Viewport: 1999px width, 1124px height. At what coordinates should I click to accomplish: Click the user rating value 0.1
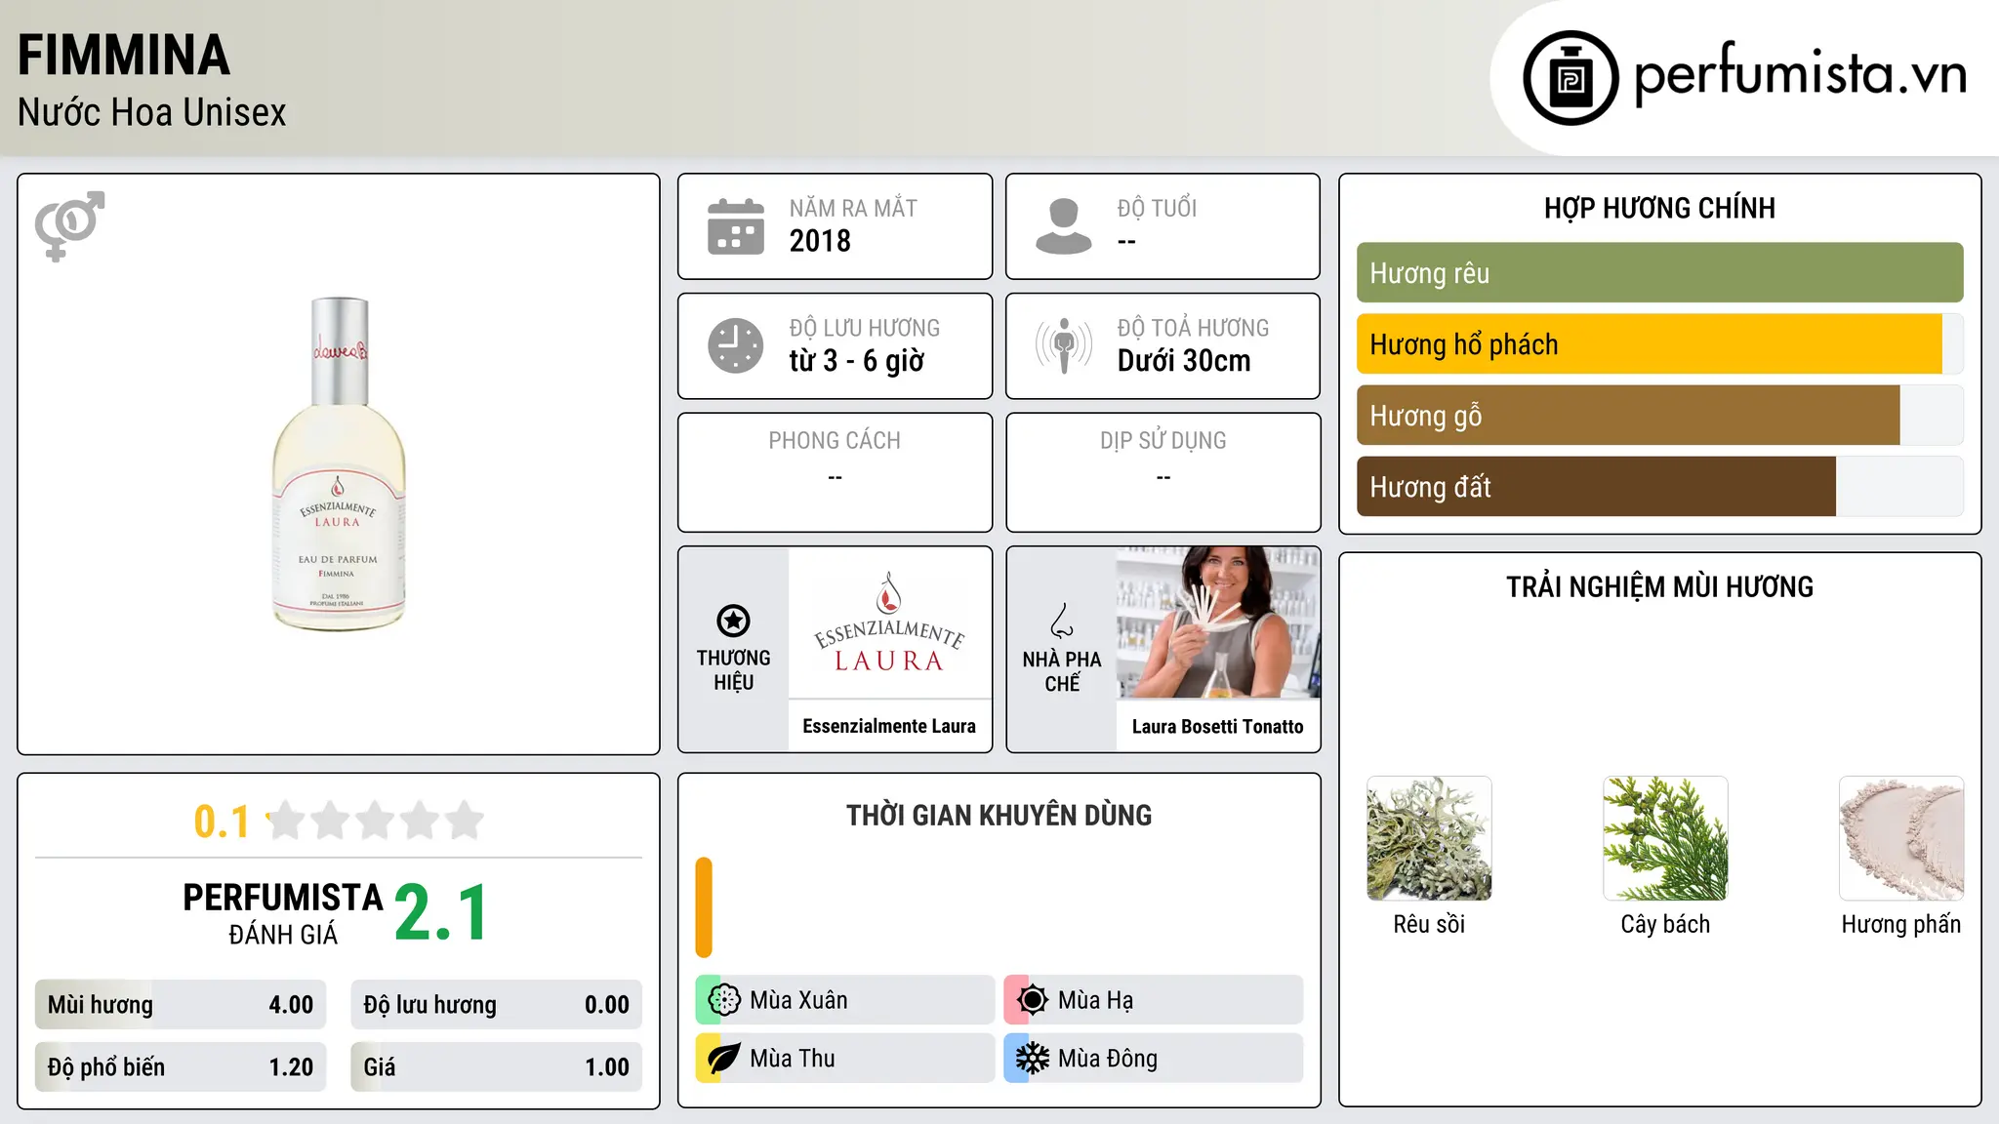tap(222, 822)
